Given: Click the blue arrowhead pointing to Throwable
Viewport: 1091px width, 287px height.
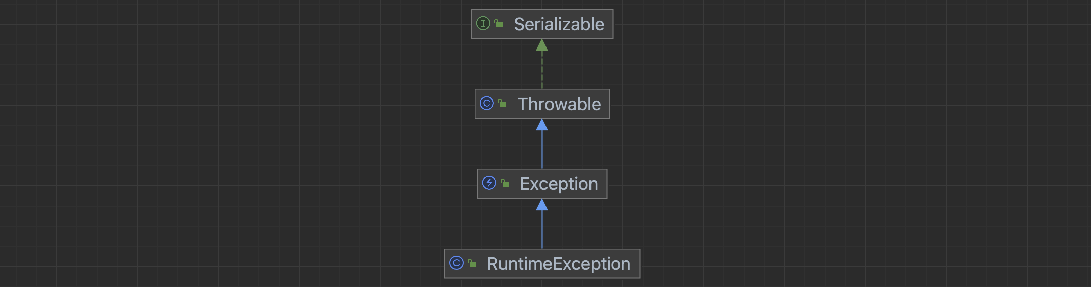Looking at the screenshot, I should 542,125.
